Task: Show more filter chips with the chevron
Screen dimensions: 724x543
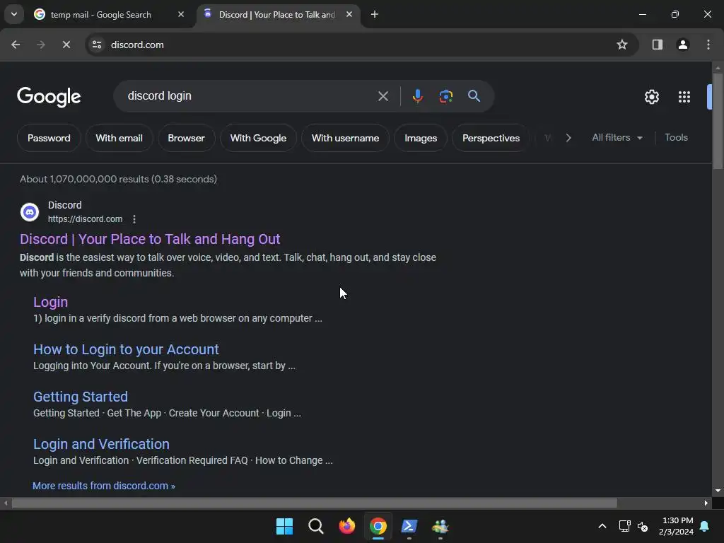Action: coord(568,138)
